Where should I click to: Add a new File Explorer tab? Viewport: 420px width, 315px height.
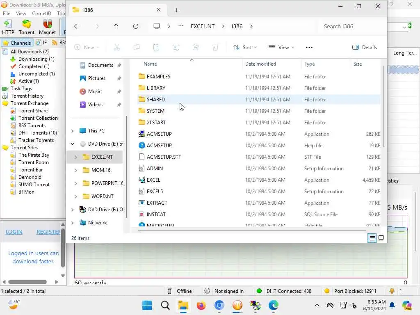176,10
